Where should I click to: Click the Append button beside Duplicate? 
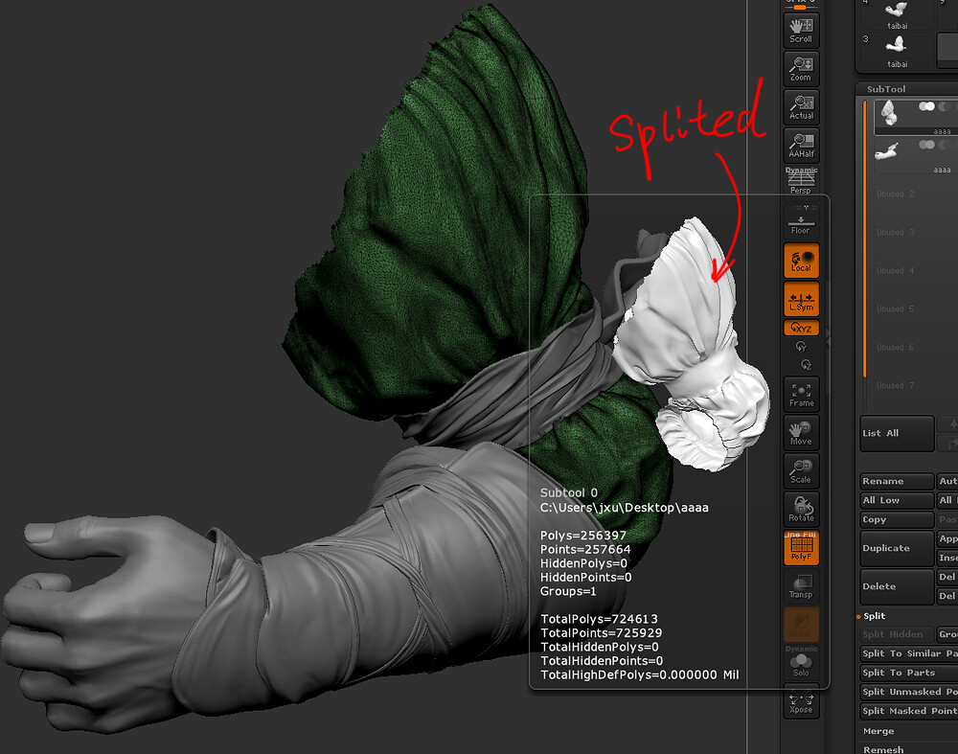tap(947, 539)
